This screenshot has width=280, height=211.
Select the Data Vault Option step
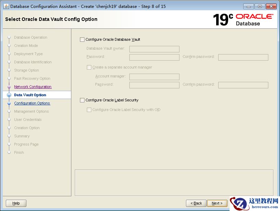pos(30,95)
